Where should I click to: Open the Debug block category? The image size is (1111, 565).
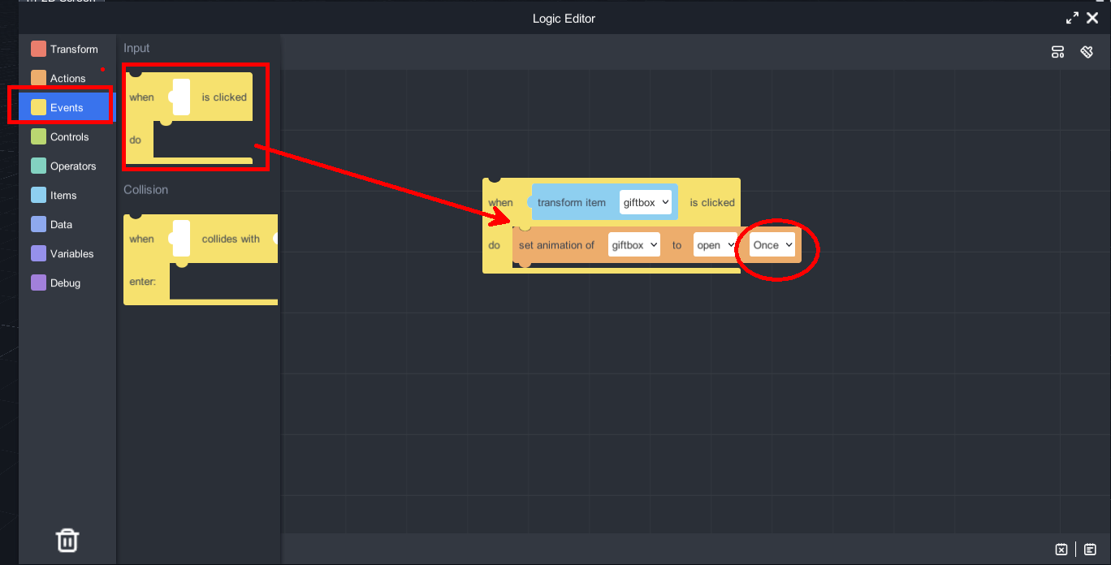click(x=67, y=283)
